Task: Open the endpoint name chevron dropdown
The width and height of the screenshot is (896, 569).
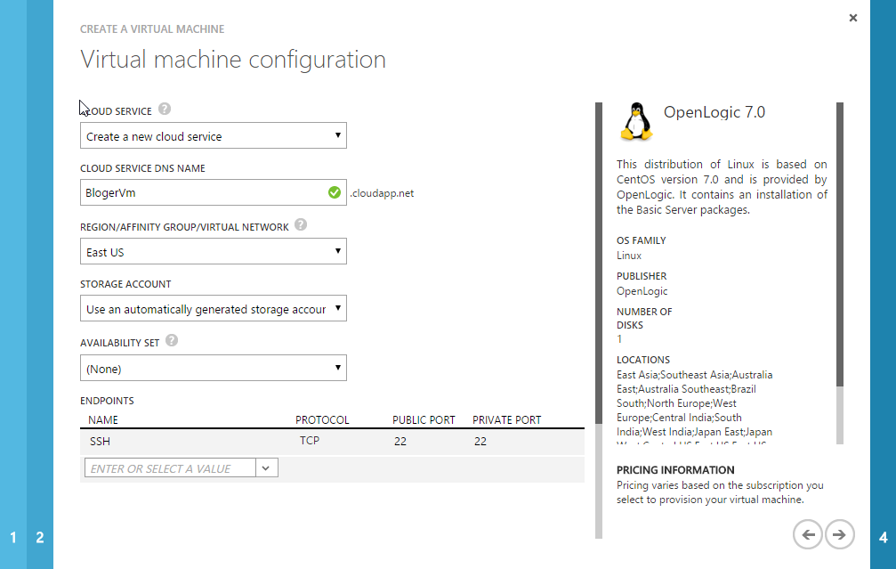Action: pos(267,468)
